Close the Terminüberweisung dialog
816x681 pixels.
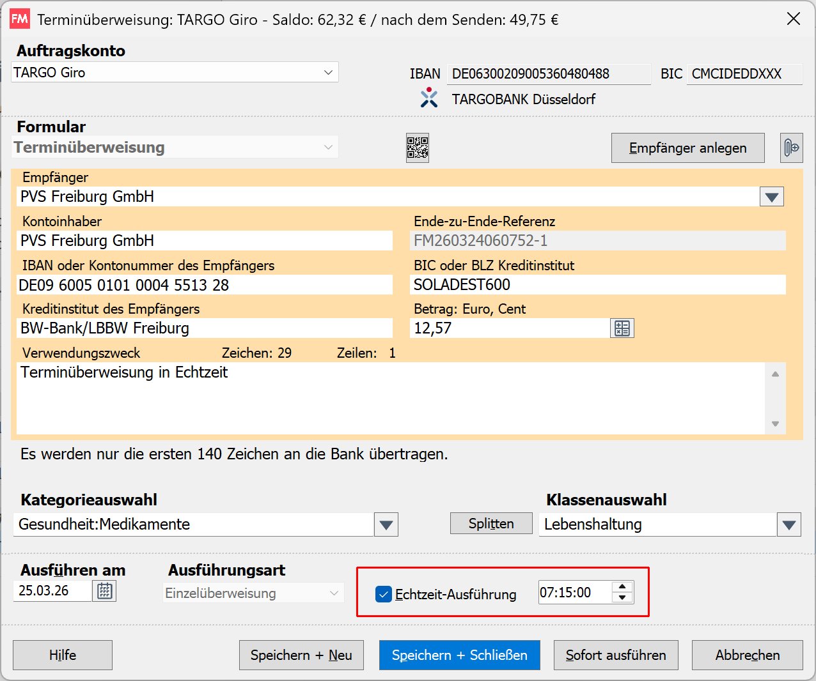coord(794,19)
